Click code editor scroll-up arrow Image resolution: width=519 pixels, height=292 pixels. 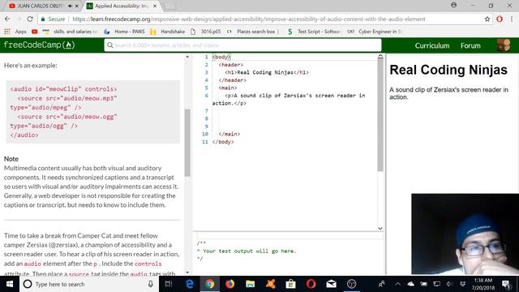tap(380, 57)
